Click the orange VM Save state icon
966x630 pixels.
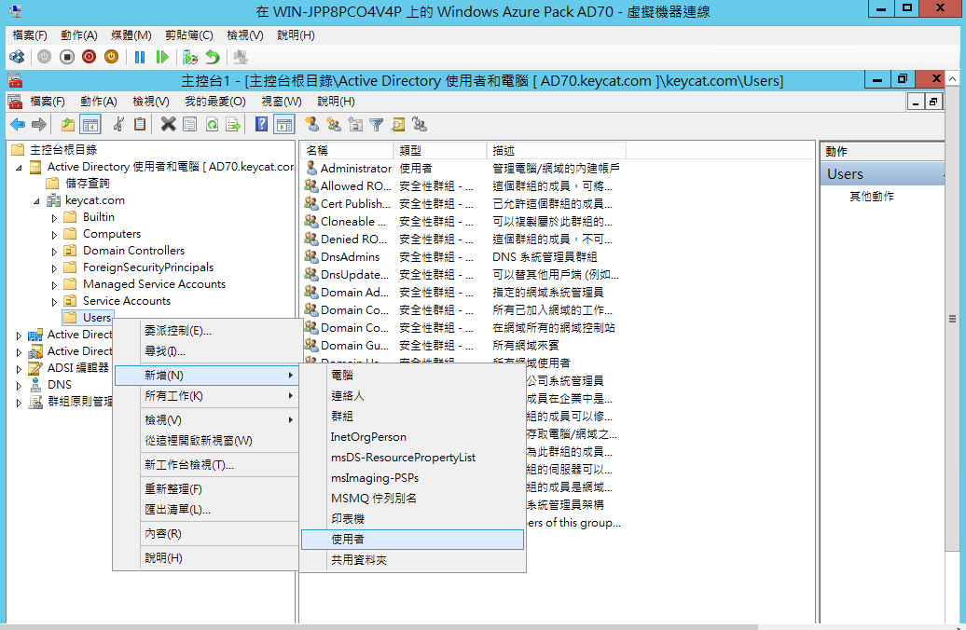point(112,57)
